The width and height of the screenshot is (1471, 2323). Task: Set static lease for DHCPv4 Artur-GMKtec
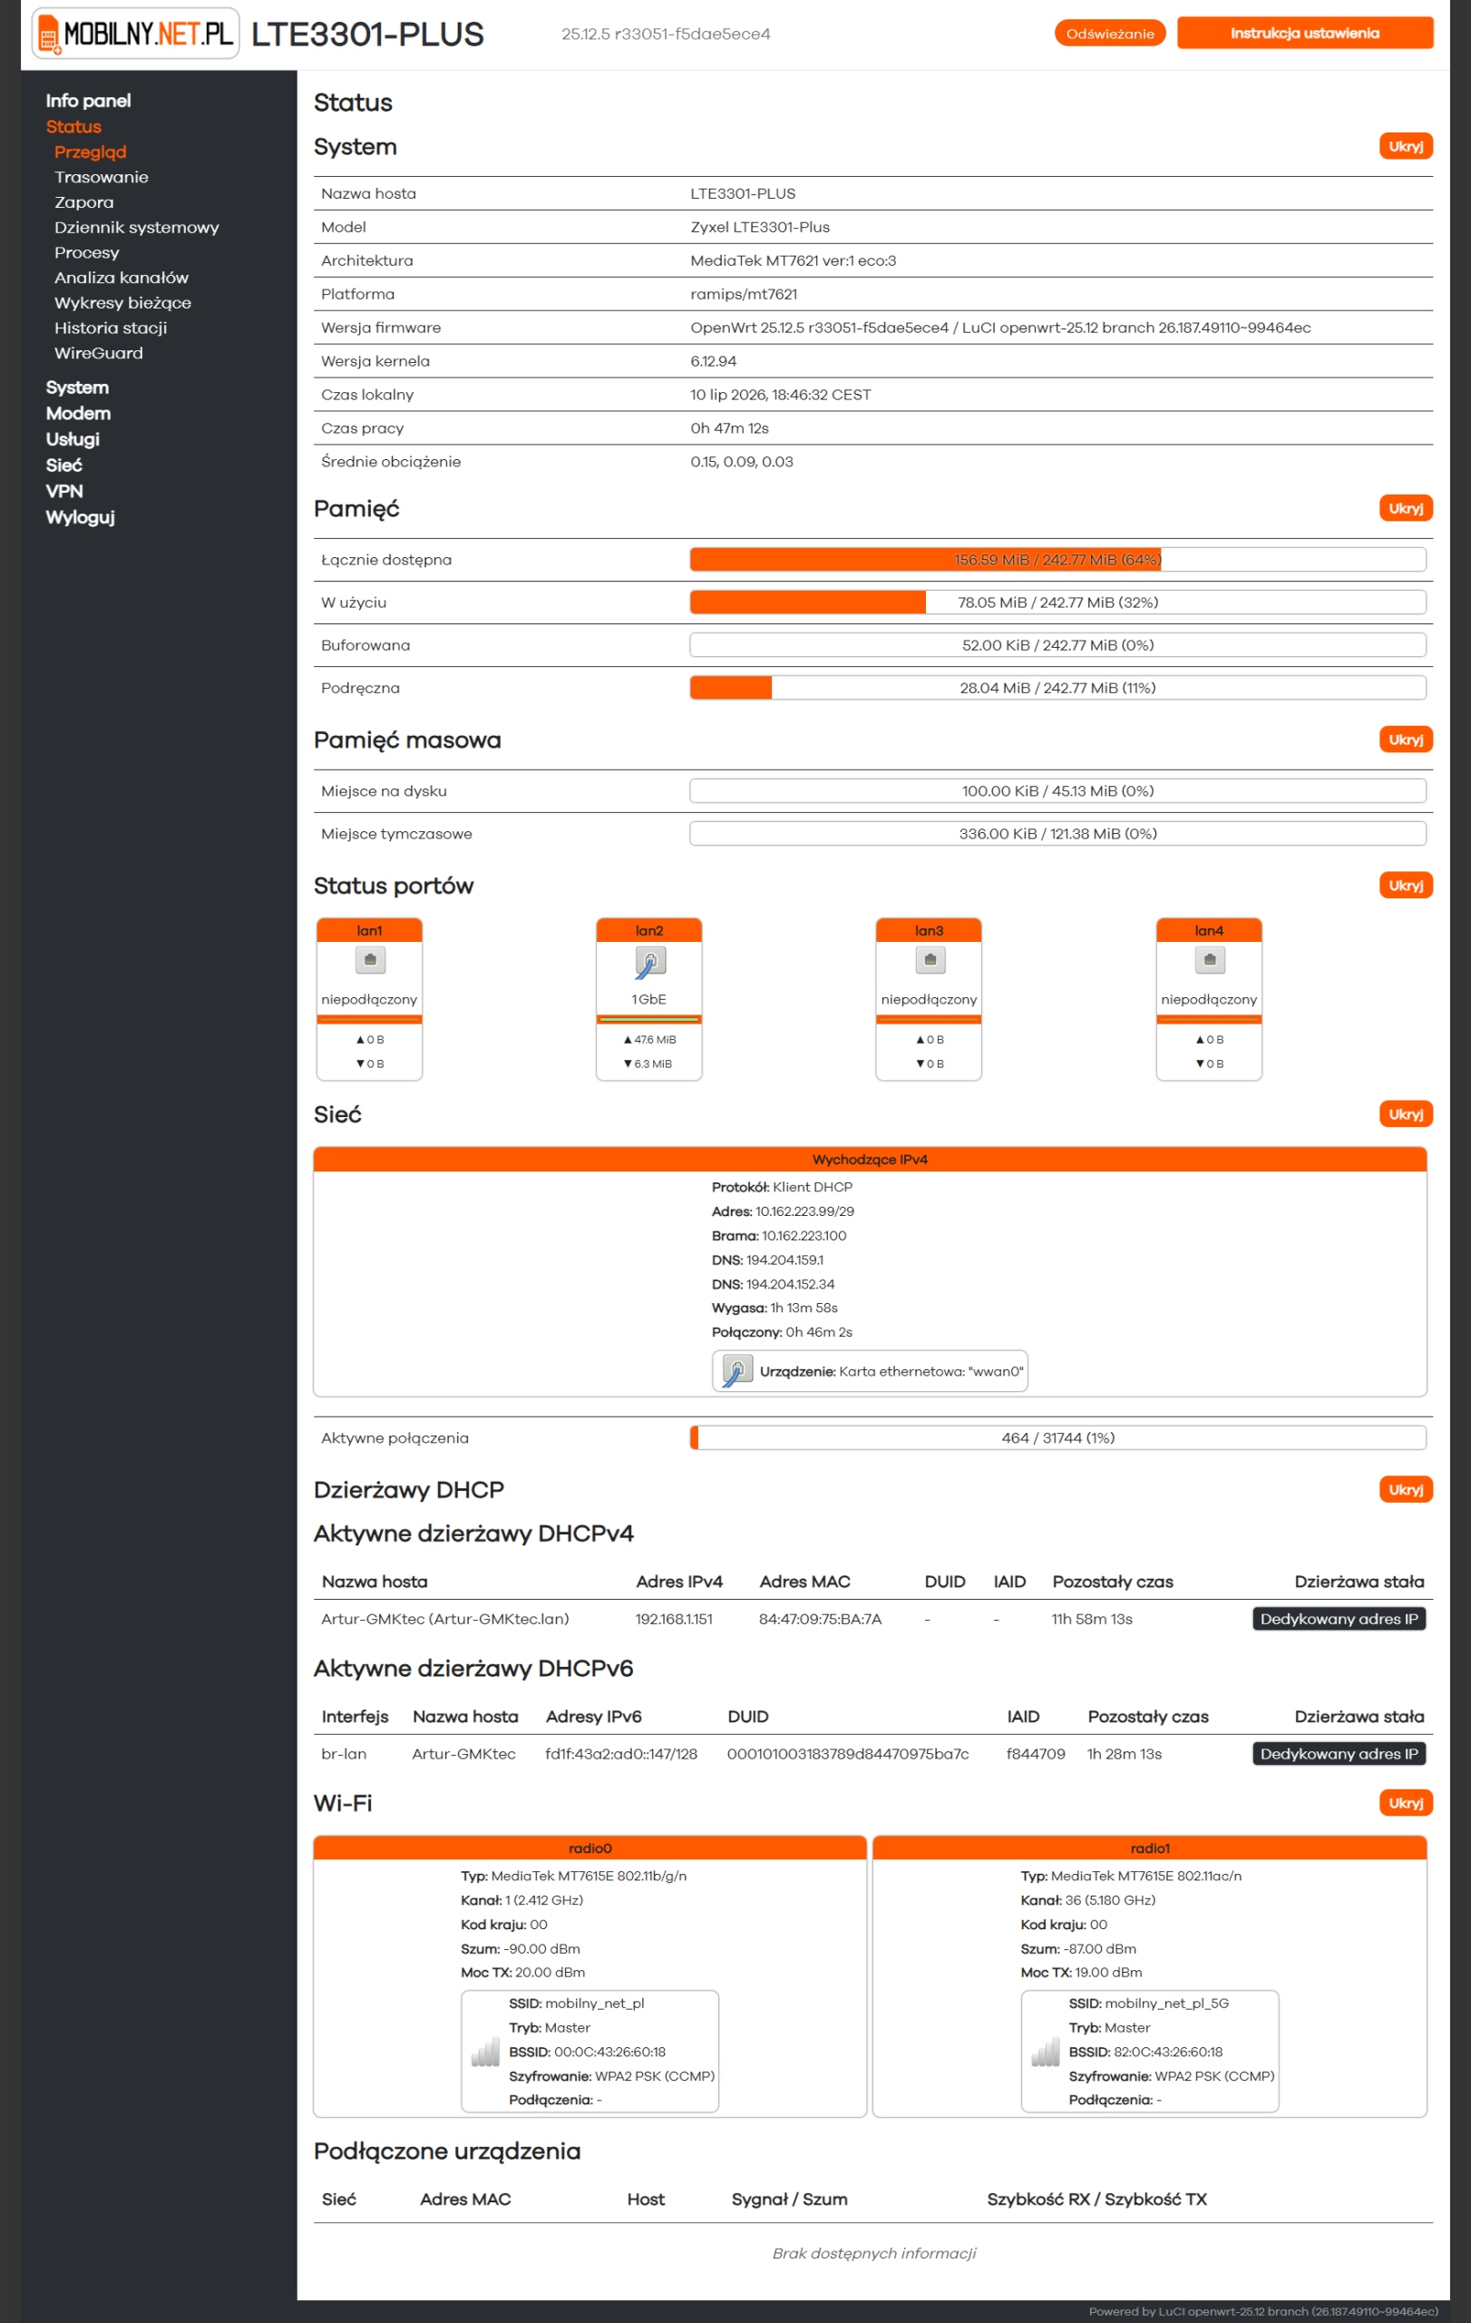pos(1338,1618)
